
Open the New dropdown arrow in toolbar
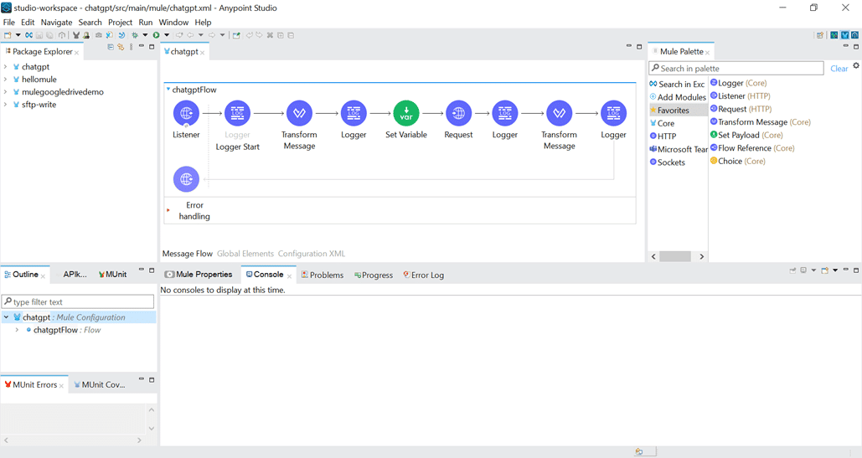pyautogui.click(x=18, y=35)
